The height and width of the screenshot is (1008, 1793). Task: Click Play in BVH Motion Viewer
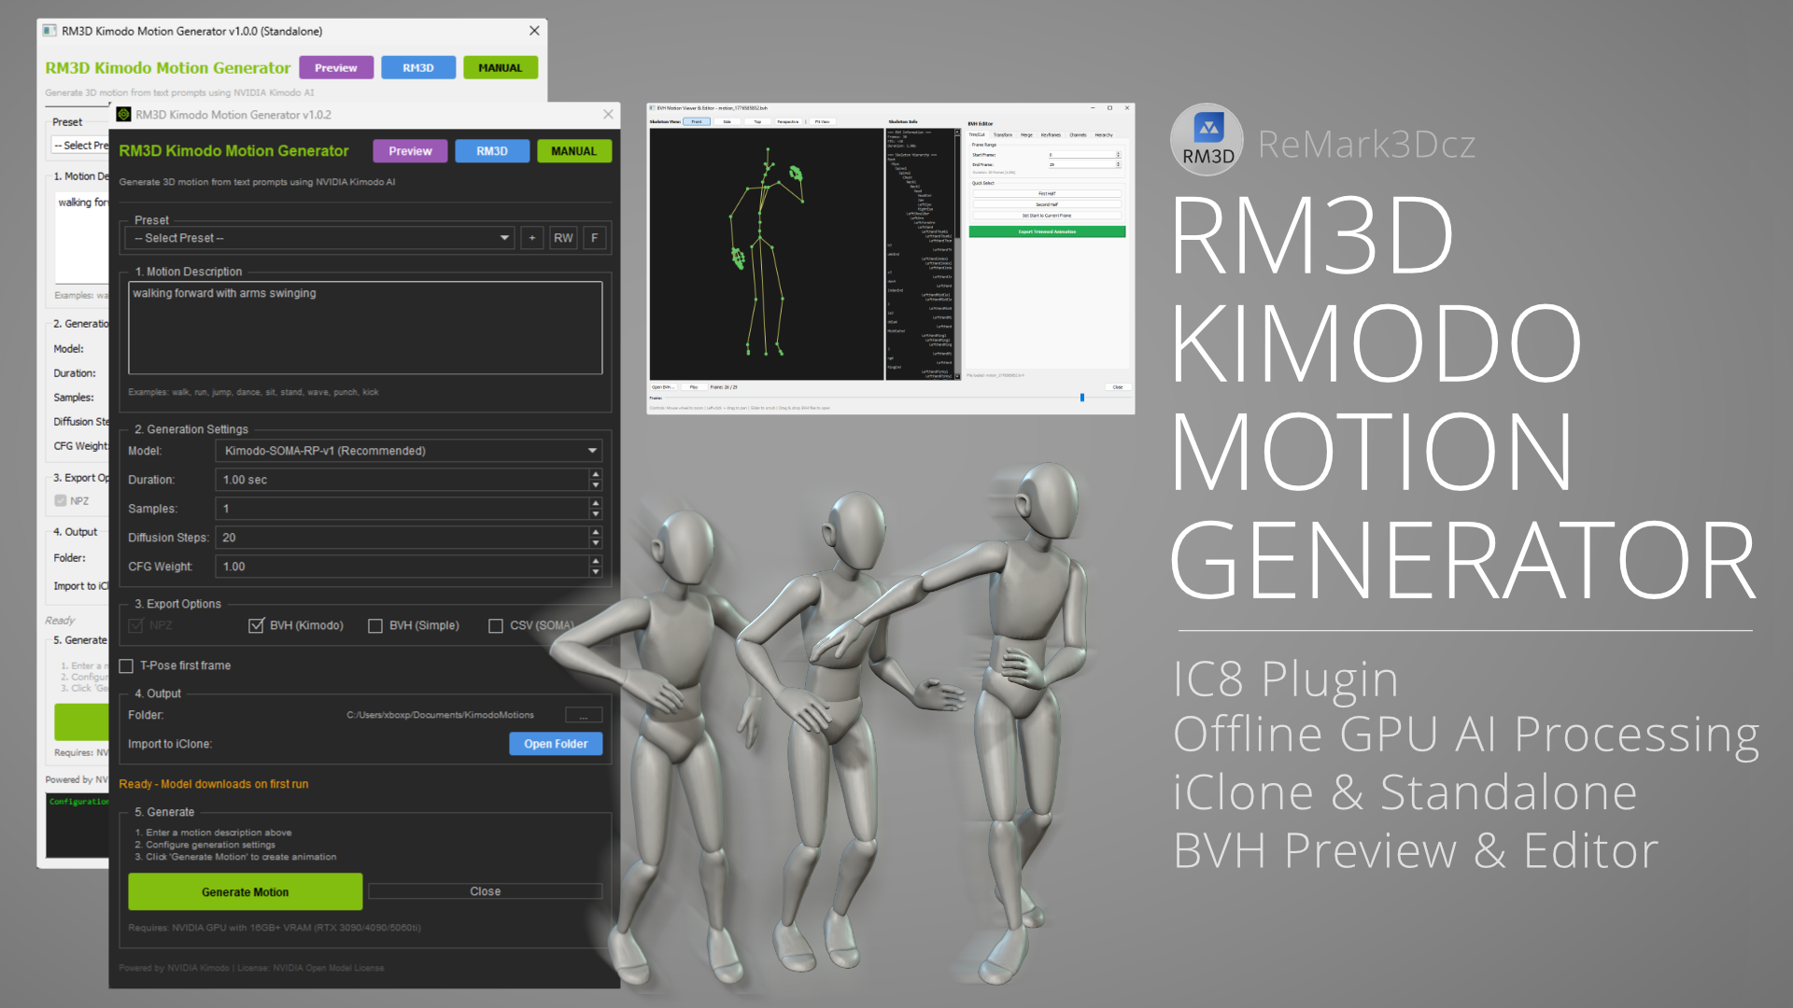[694, 386]
